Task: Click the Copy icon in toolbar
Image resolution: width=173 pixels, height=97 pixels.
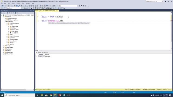Action: click(42, 6)
